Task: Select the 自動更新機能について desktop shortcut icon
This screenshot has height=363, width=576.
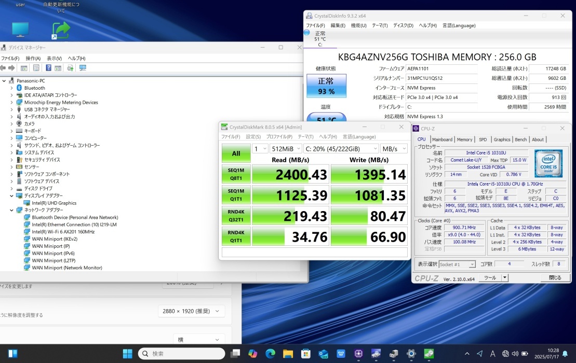Action: [x=61, y=30]
